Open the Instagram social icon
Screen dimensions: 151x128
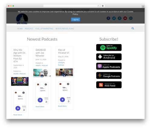pos(131,18)
